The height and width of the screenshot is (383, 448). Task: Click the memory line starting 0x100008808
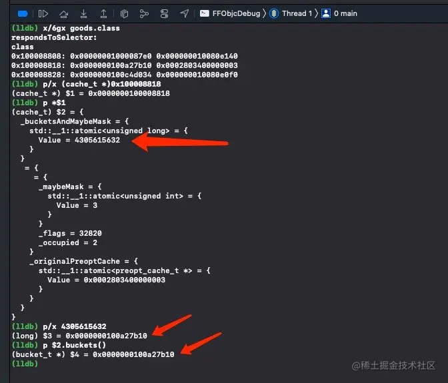[124, 56]
